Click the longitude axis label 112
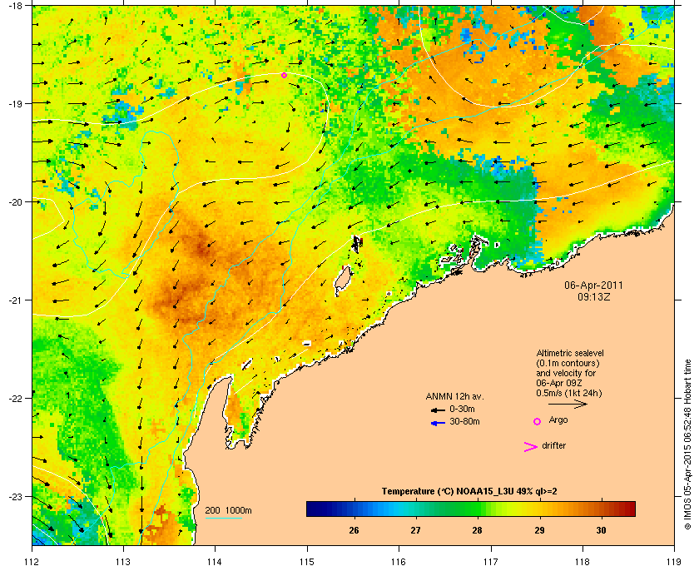Image resolution: width=699 pixels, height=566 pixels. point(32,562)
